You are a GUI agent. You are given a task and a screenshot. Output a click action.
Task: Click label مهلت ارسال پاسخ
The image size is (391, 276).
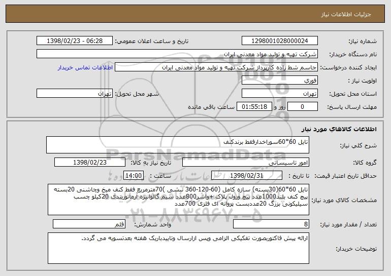[352, 107]
